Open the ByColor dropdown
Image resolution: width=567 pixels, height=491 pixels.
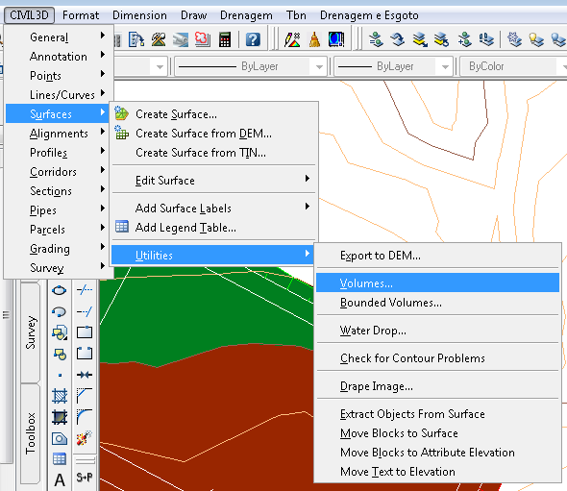pyautogui.click(x=513, y=66)
